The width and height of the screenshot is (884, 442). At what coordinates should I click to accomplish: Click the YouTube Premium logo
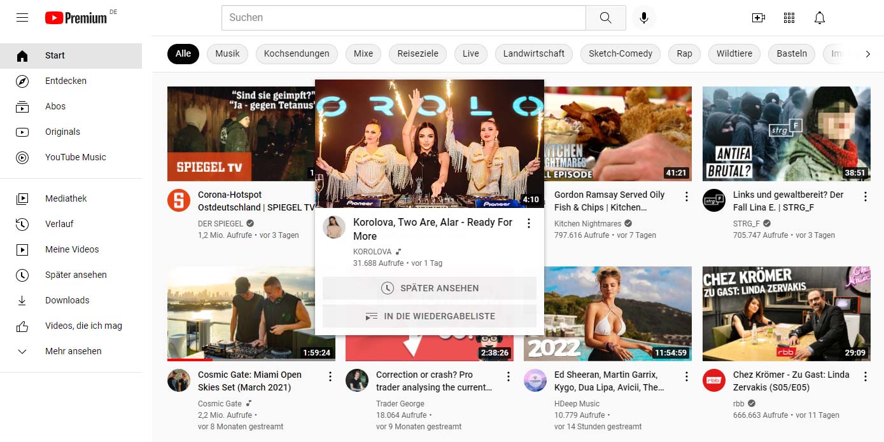pyautogui.click(x=76, y=18)
